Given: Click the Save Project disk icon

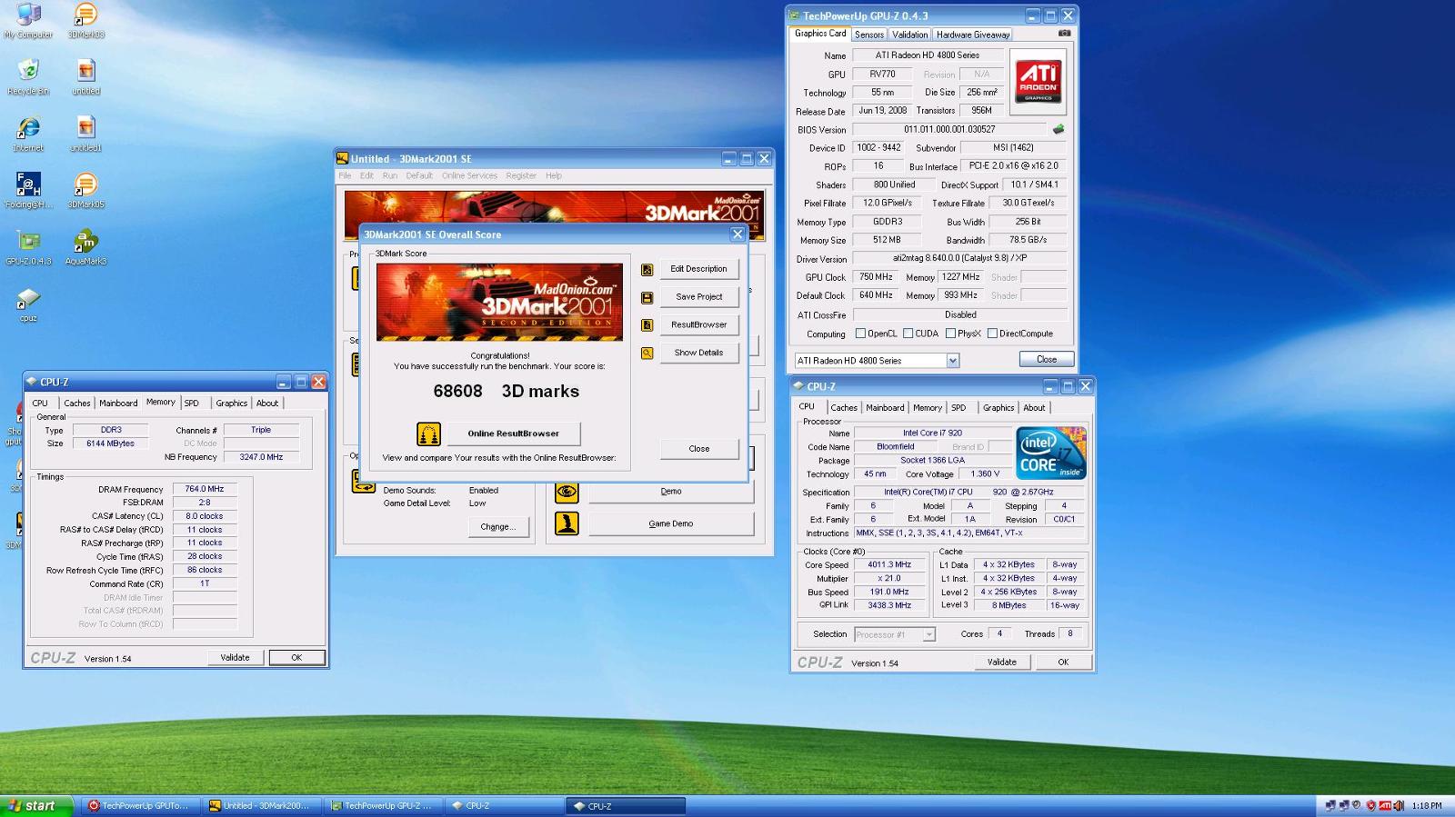Looking at the screenshot, I should pos(647,297).
